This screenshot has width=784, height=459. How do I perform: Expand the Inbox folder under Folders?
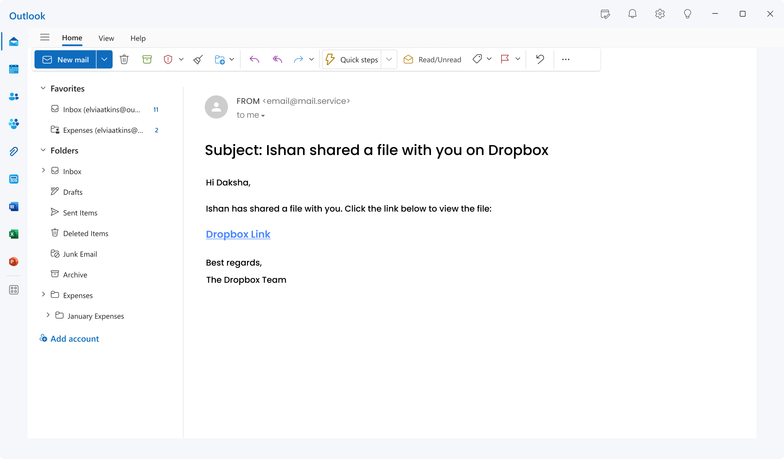point(43,171)
